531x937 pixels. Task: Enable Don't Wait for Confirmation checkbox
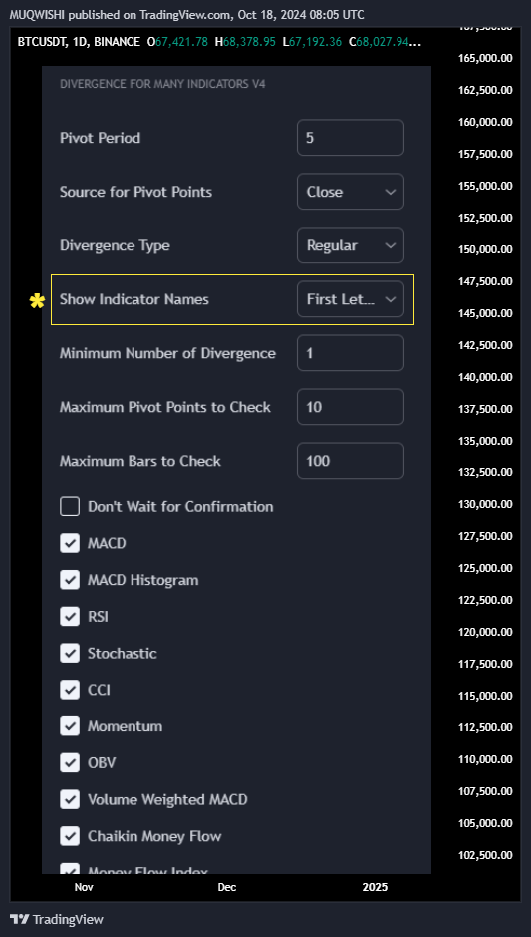coord(70,507)
